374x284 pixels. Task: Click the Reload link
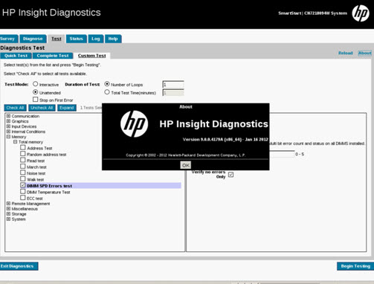point(346,53)
